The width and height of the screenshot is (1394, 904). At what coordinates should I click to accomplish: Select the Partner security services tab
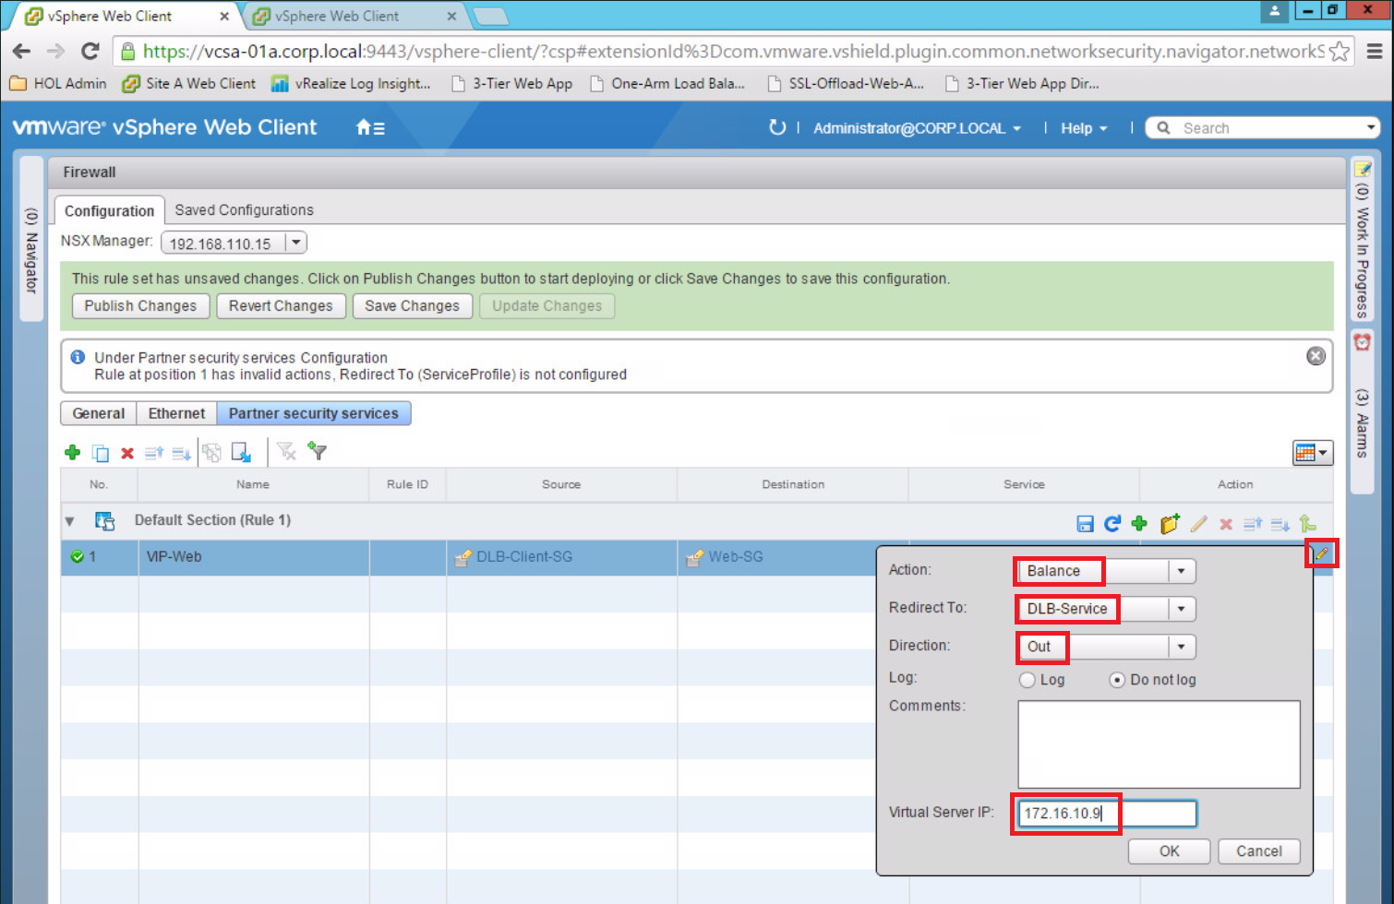tap(314, 413)
